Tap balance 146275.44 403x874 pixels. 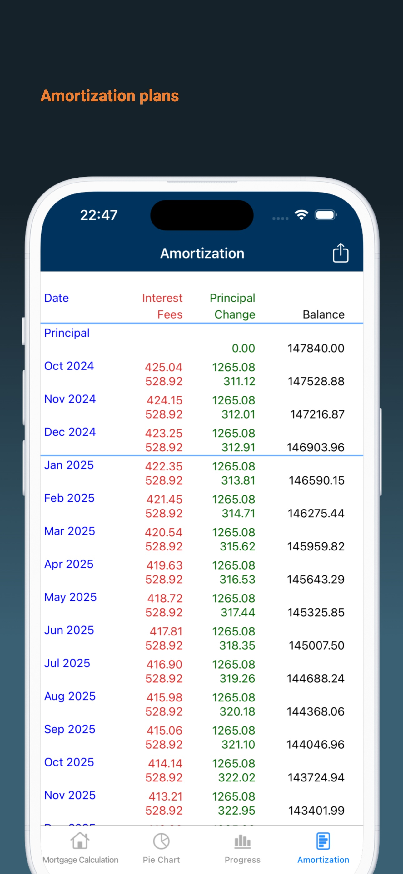[x=316, y=513]
